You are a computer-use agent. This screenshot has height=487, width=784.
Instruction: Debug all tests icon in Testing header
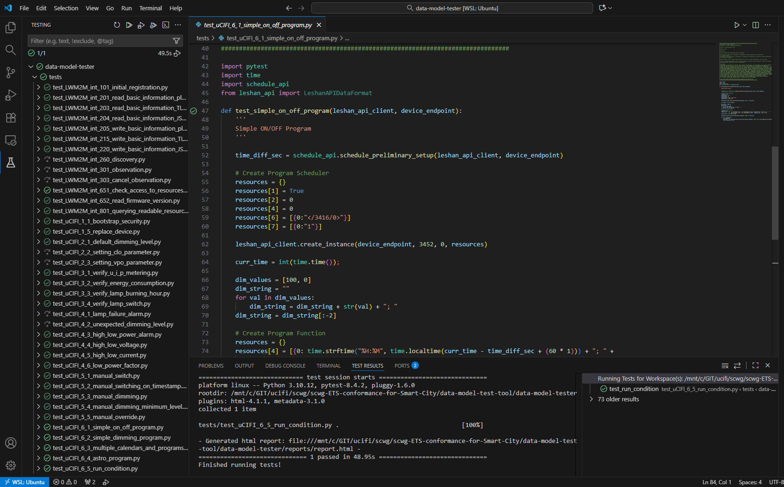click(141, 25)
